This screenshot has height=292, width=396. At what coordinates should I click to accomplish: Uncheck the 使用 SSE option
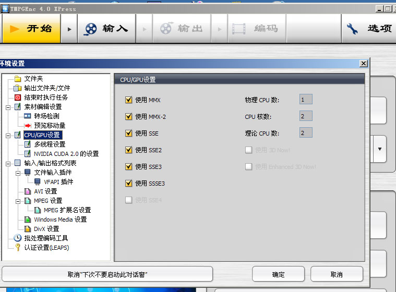[x=128, y=133]
